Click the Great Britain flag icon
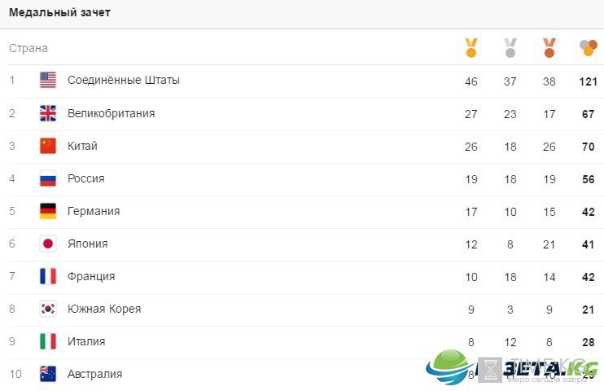The image size is (604, 391). 48,113
